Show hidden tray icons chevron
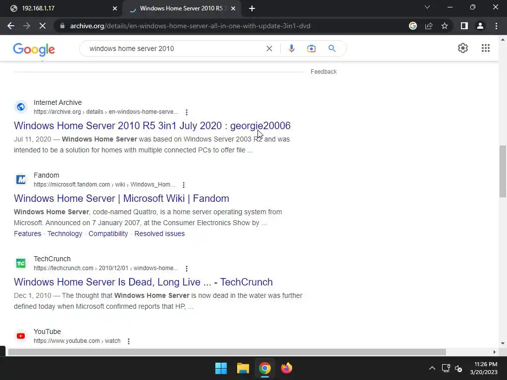The image size is (507, 380). (x=432, y=368)
